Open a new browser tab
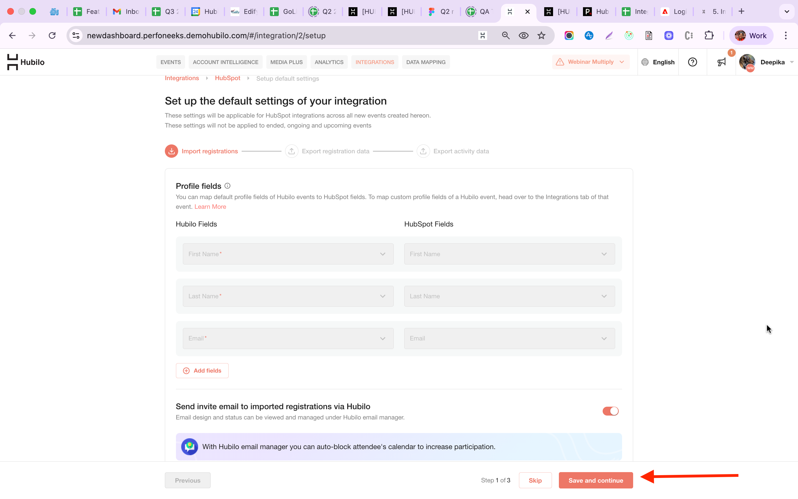798x499 pixels. click(741, 12)
